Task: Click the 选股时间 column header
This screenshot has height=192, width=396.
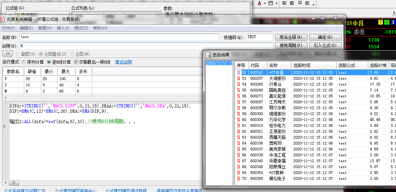Action: tap(314, 66)
